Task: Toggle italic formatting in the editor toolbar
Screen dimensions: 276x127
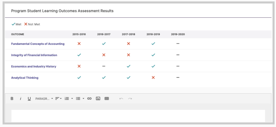Action: [x=20, y=99]
